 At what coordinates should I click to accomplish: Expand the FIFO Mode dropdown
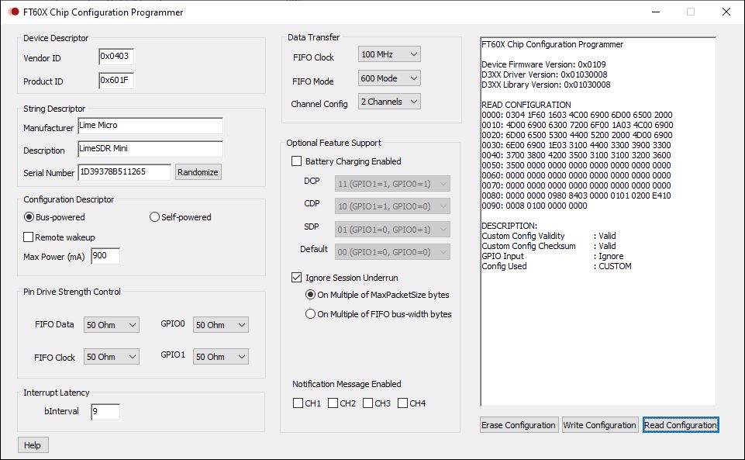point(389,78)
